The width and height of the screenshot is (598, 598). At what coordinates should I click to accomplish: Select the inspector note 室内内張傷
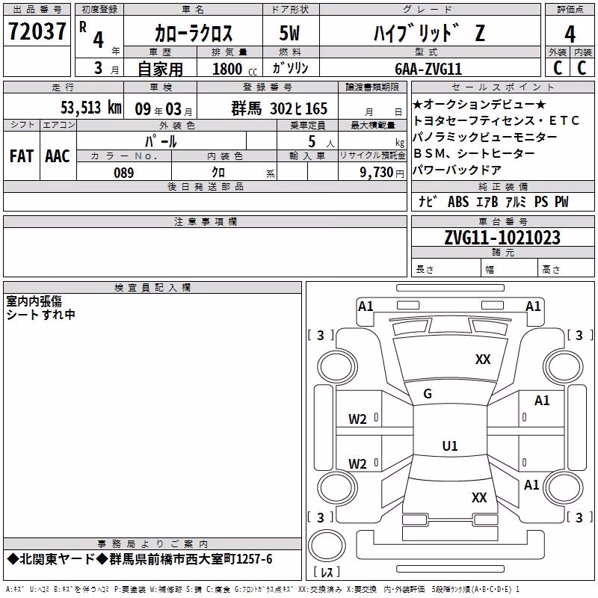click(34, 301)
